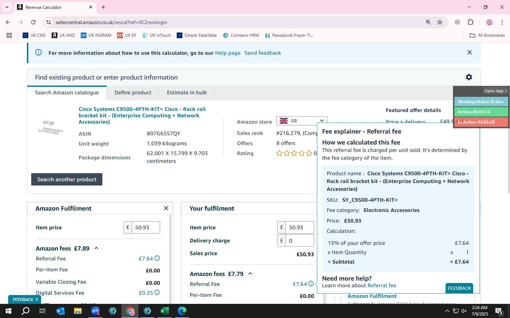Click the site information icon in address bar
The height and width of the screenshot is (318, 510).
[x=49, y=22]
